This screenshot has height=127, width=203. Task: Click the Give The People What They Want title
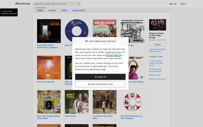click(48, 117)
